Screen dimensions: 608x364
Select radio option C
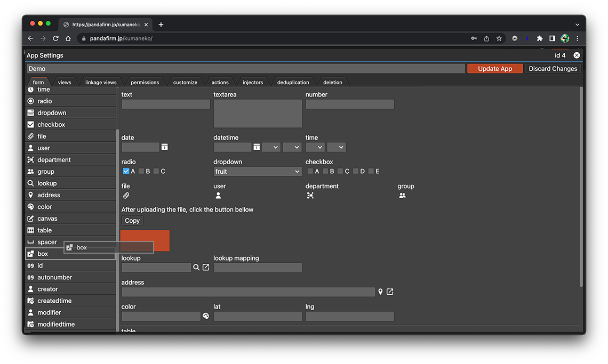tap(156, 171)
